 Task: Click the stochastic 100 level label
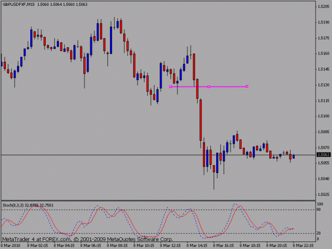click(320, 204)
